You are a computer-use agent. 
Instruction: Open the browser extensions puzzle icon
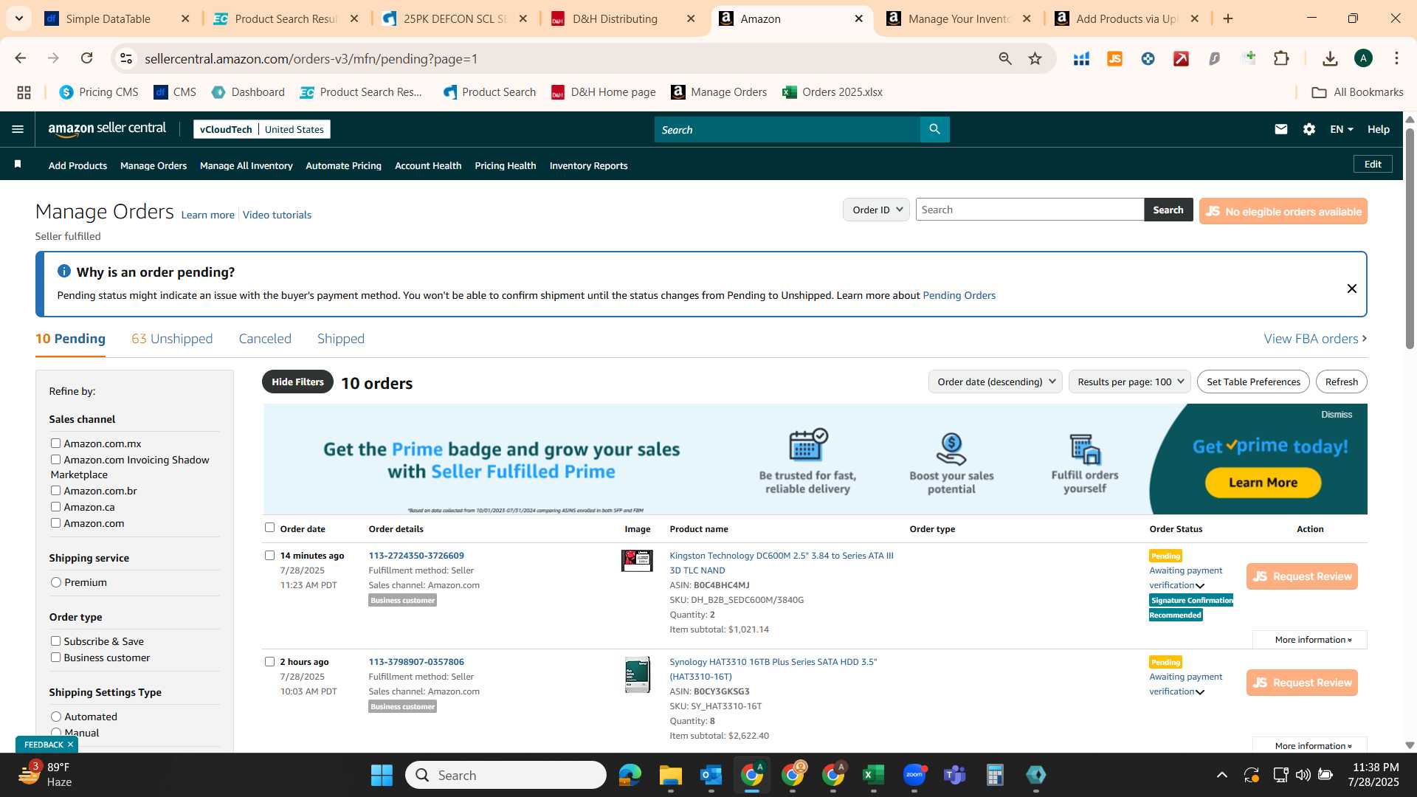1281,58
